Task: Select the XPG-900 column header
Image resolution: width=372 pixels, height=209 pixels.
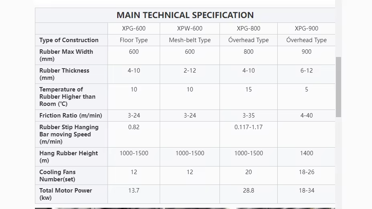Action: 306,28
